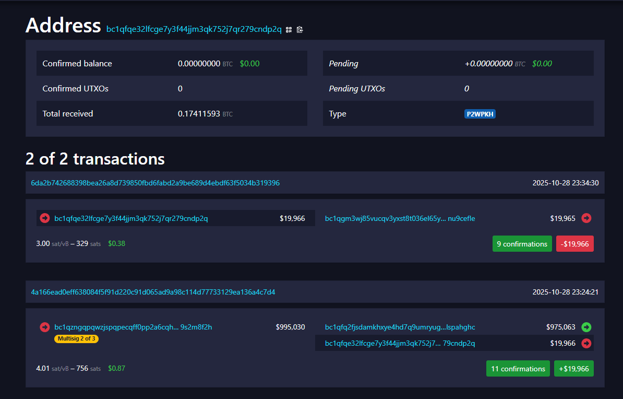Click the +$19,966 amount button
Screen dimensions: 623x399
pyautogui.click(x=574, y=369)
